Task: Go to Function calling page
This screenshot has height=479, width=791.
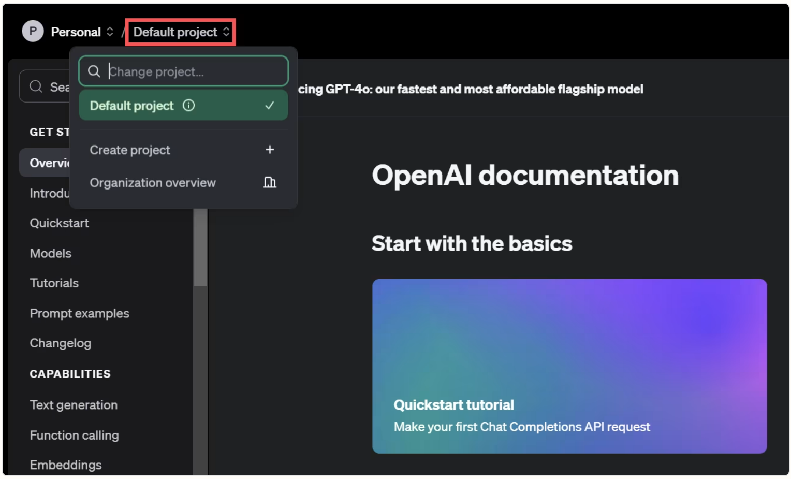Action: (x=74, y=435)
